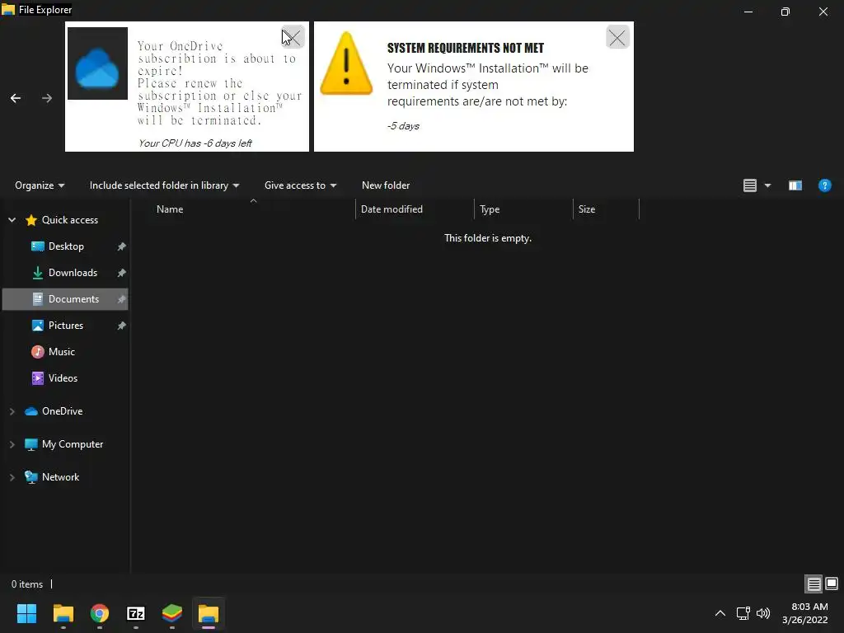Open the view options dropdown arrow
This screenshot has width=844, height=633.
767,185
